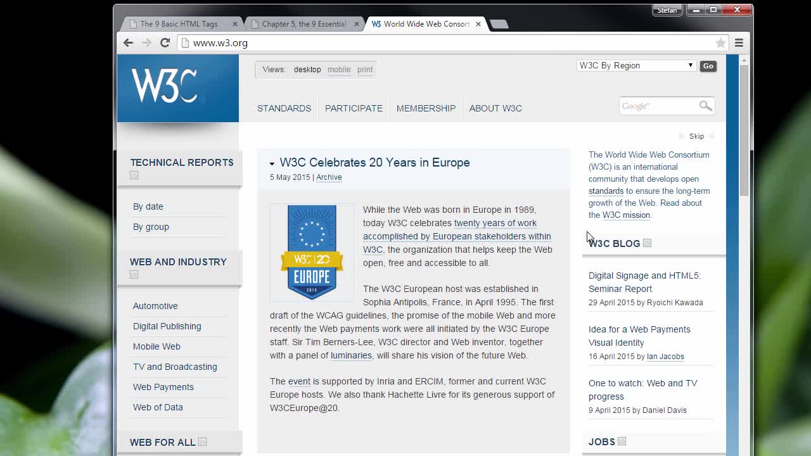Open the One to watch blog post

tap(642, 389)
